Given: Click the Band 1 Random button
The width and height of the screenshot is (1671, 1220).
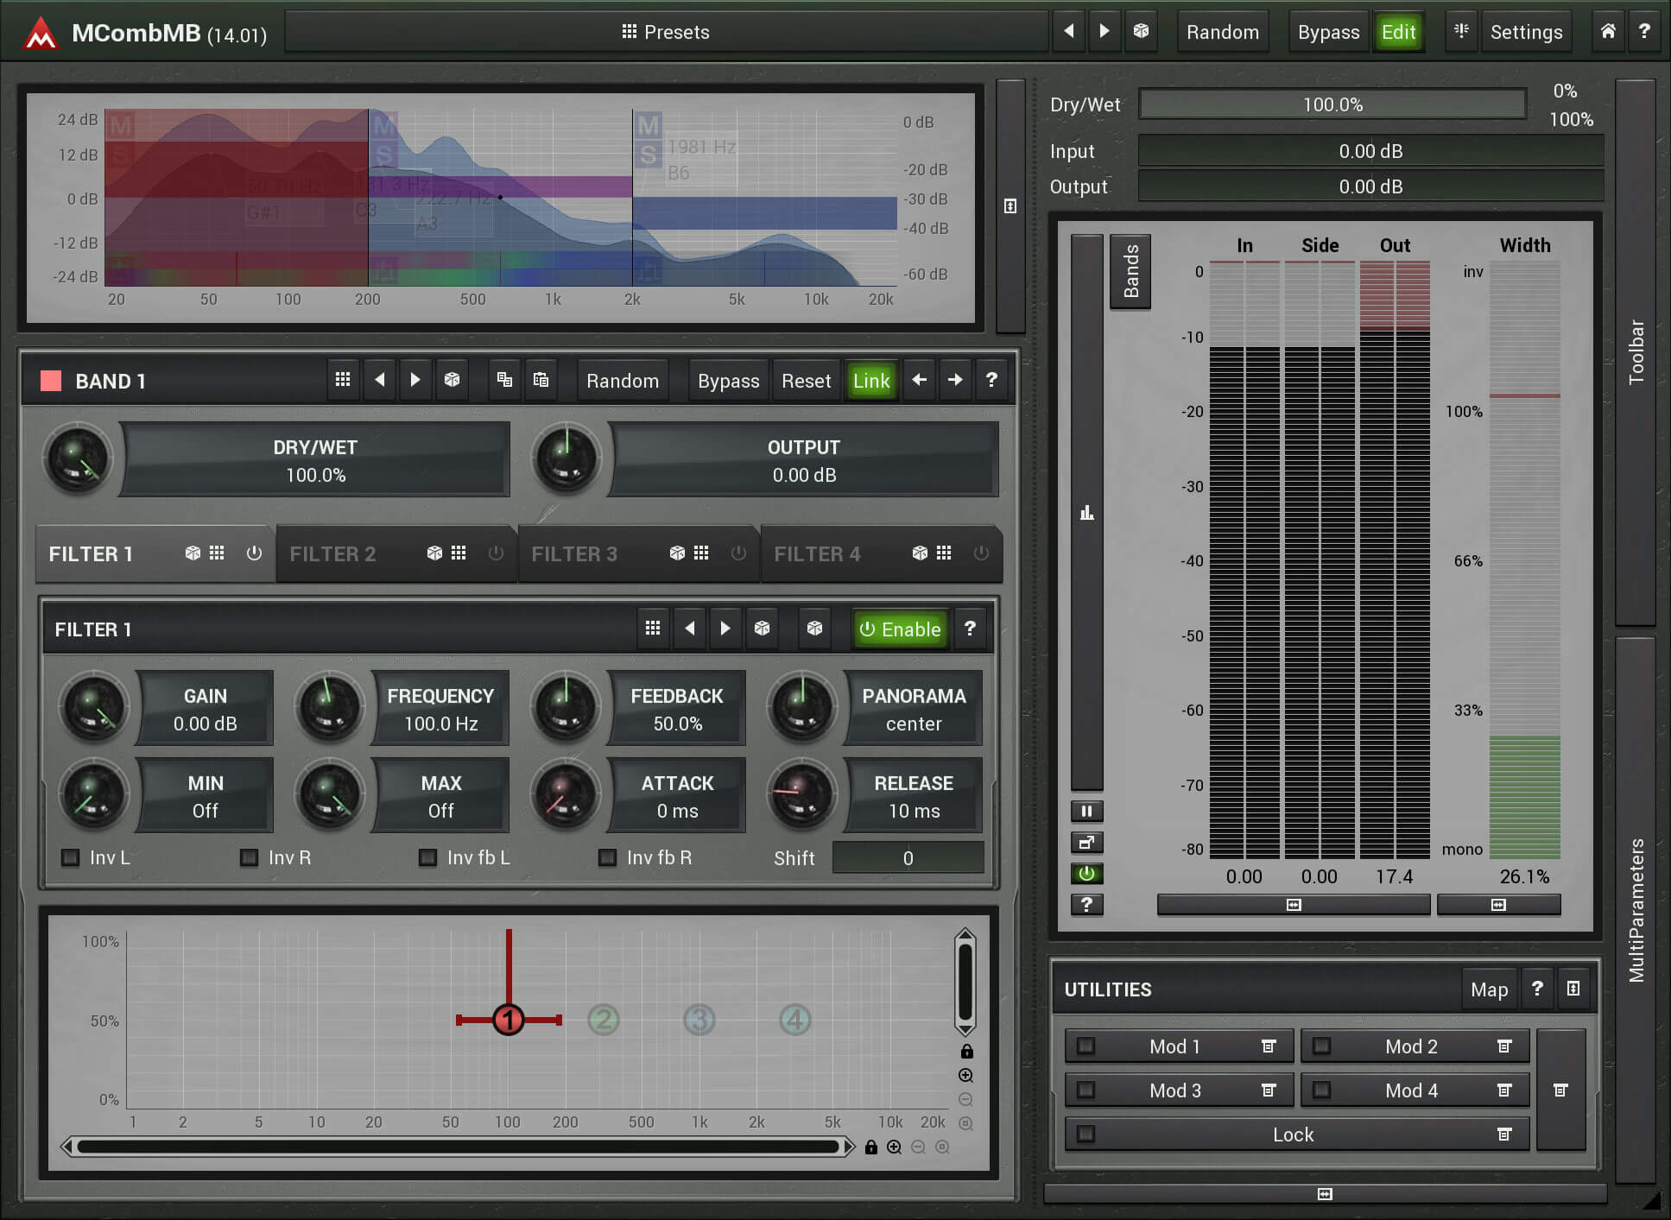Looking at the screenshot, I should click(623, 381).
